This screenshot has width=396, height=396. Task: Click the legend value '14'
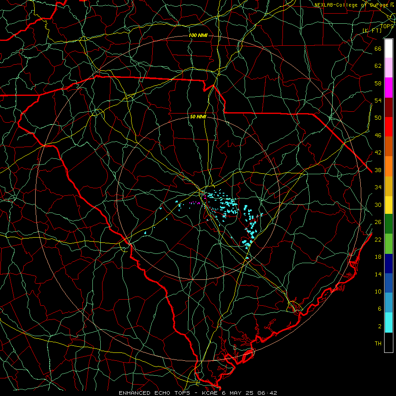[x=378, y=274]
